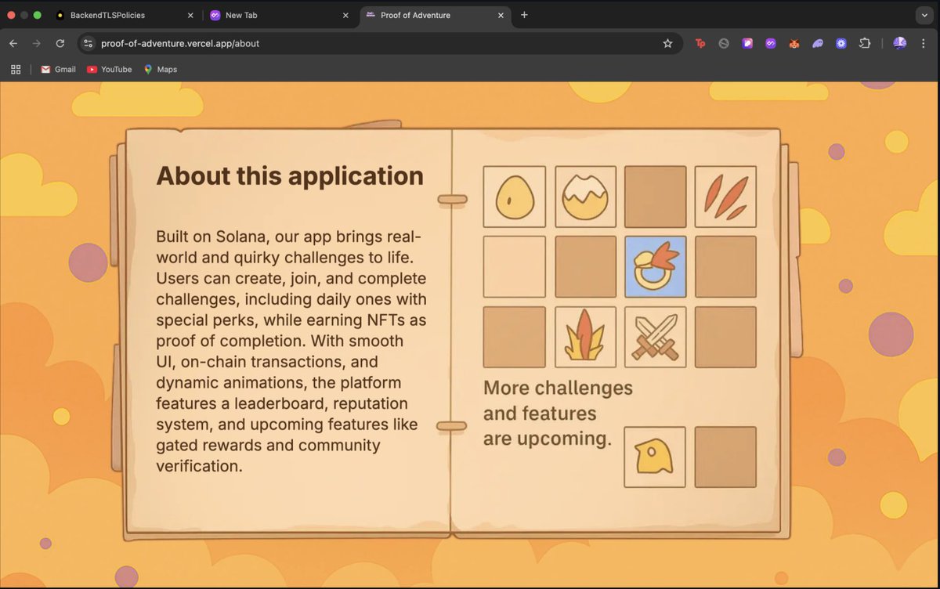Bookmark this page with the star icon
The image size is (940, 589).
[x=667, y=44]
